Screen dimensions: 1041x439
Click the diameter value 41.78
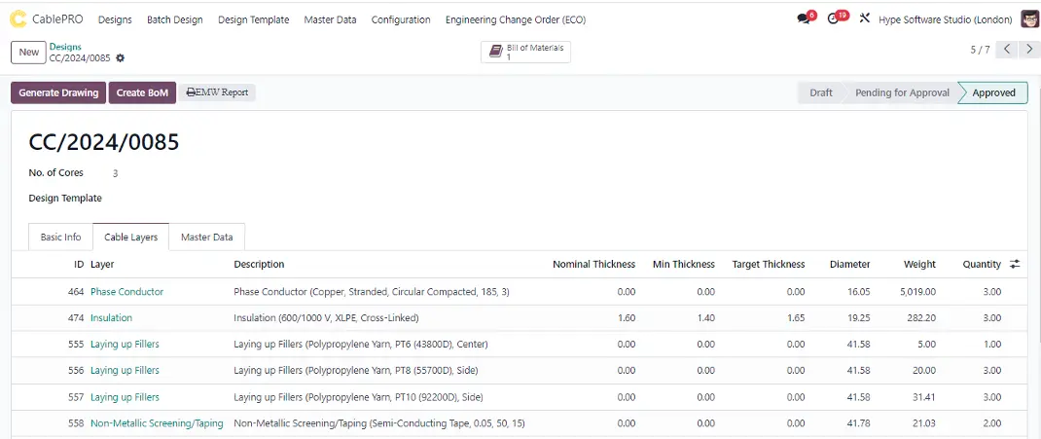click(x=859, y=423)
